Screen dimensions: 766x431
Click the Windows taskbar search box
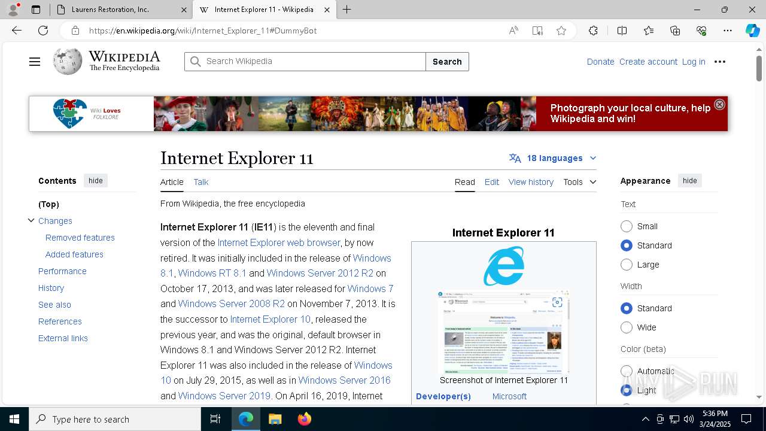pos(115,419)
